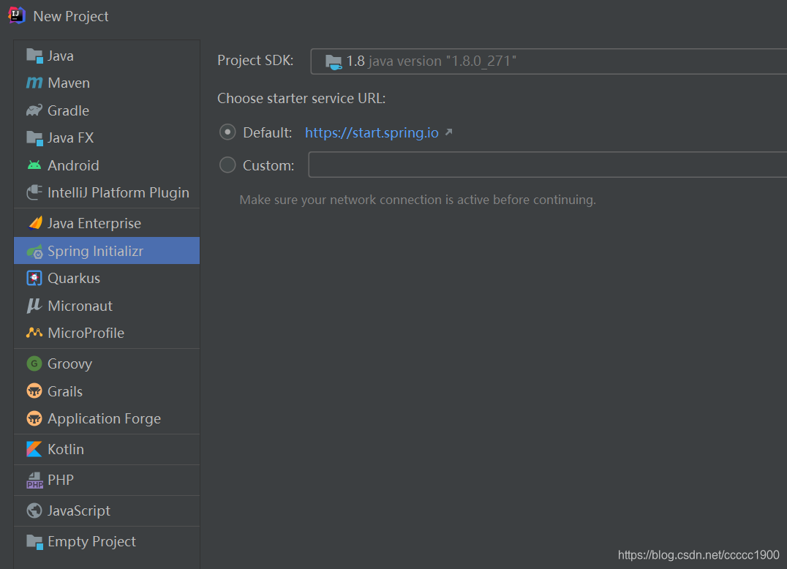Open the https://start.spring.io link
This screenshot has width=787, height=569.
(x=372, y=132)
